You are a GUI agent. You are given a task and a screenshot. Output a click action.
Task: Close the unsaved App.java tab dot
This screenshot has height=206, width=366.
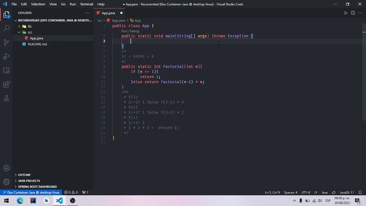click(121, 13)
